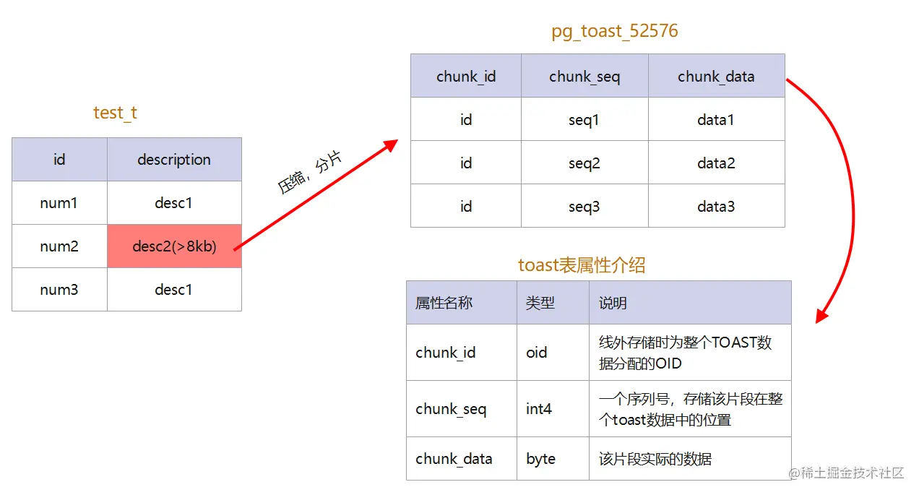
Task: Click the 该片段实际的数据 description
Action: click(690, 459)
